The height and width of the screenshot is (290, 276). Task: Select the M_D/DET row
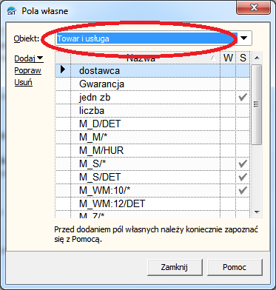click(x=152, y=124)
